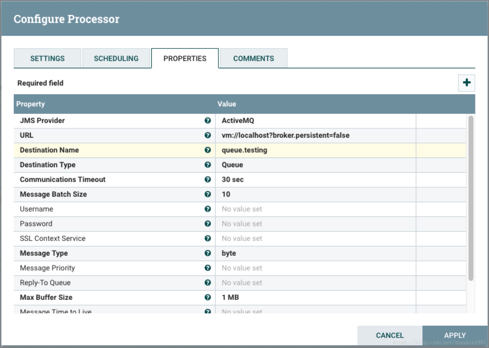The width and height of the screenshot is (489, 348).
Task: Click the properties table vertical scrollbar
Action: (x=471, y=198)
